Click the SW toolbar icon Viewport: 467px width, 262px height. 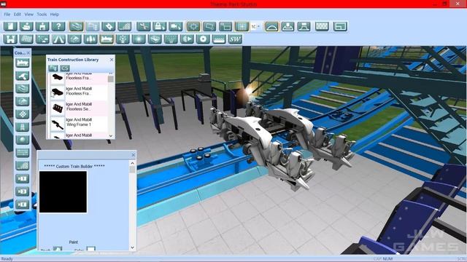click(x=235, y=39)
